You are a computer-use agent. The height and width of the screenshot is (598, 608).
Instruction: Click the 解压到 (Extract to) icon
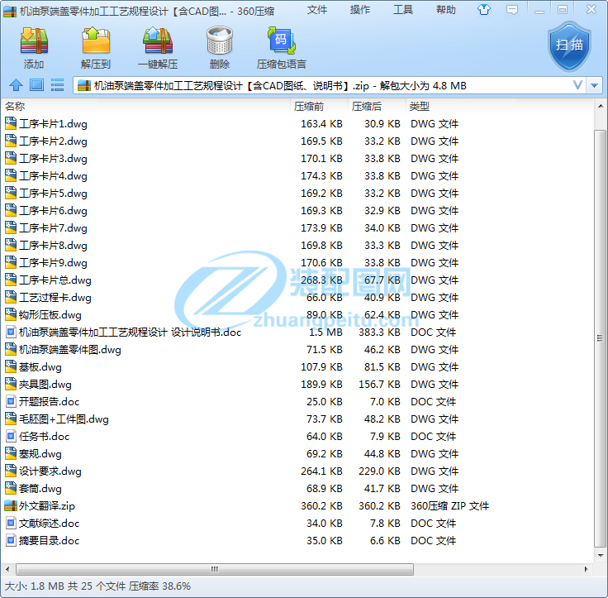tap(96, 40)
